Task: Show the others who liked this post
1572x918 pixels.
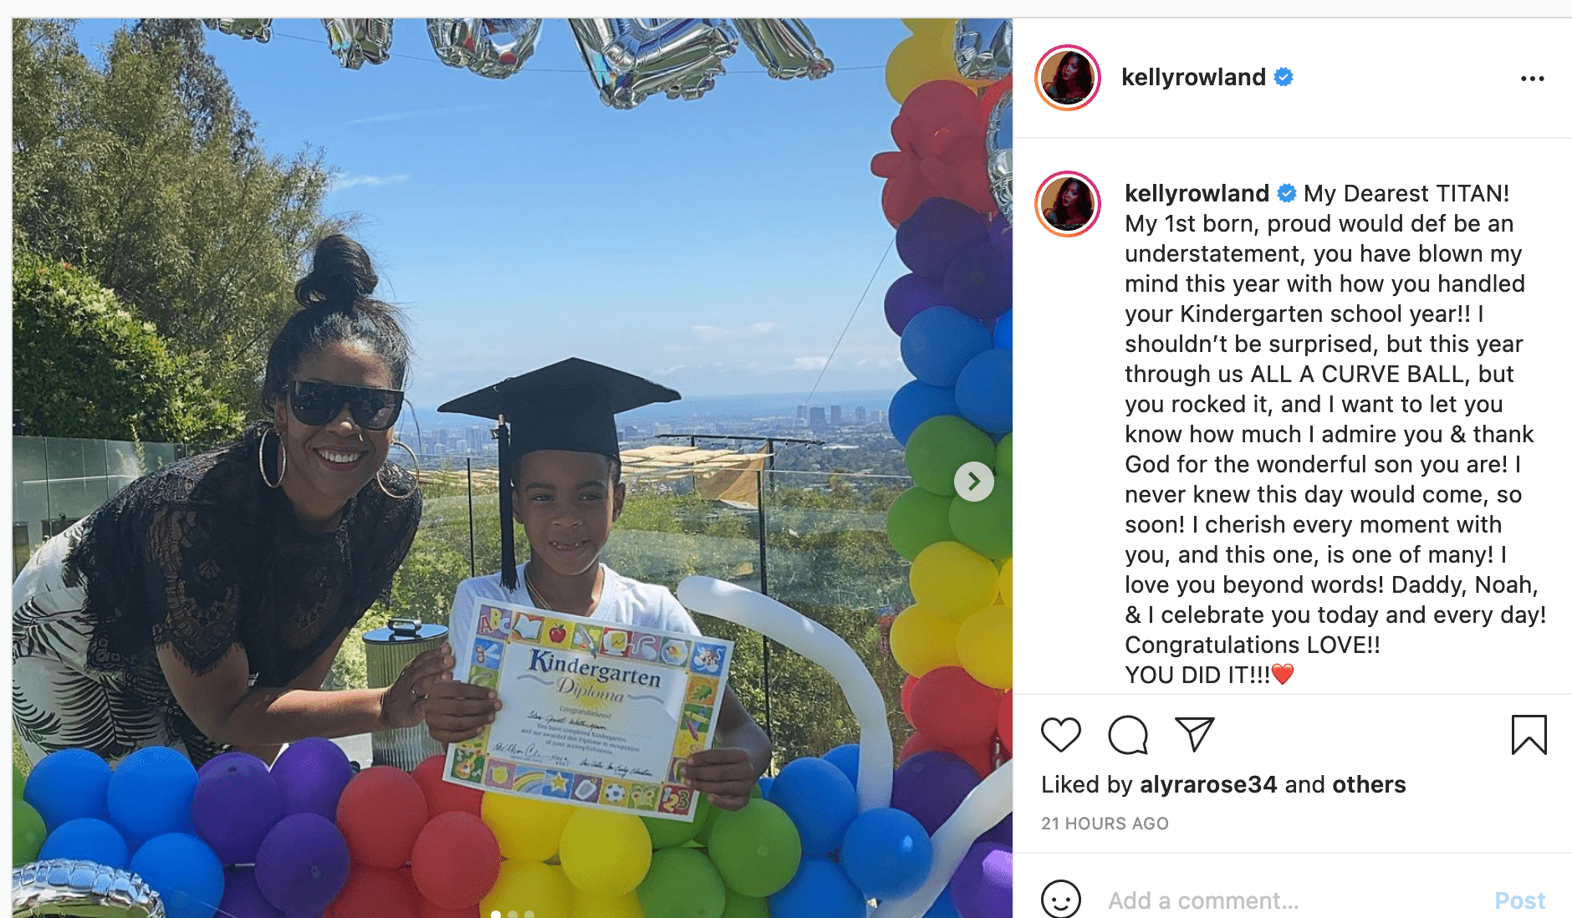Action: 1369,784
